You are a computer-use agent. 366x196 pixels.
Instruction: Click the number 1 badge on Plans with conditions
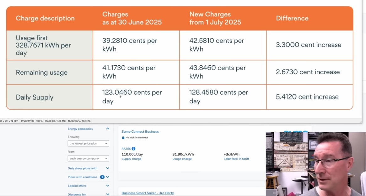pyautogui.click(x=102, y=177)
